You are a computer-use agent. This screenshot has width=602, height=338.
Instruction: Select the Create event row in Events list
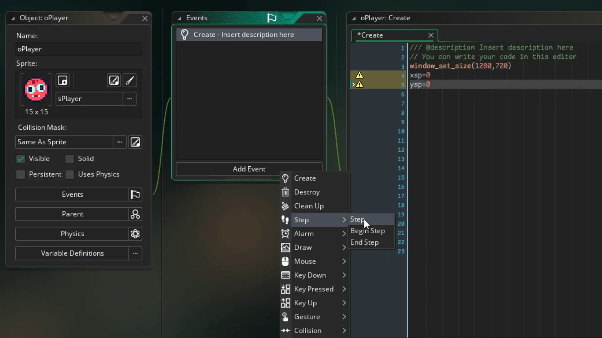(249, 35)
